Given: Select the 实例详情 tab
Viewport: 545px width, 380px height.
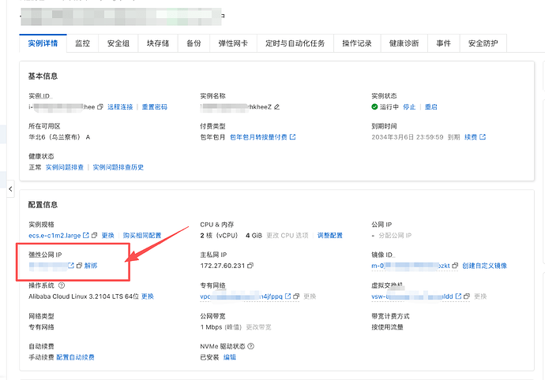Looking at the screenshot, I should click(43, 43).
